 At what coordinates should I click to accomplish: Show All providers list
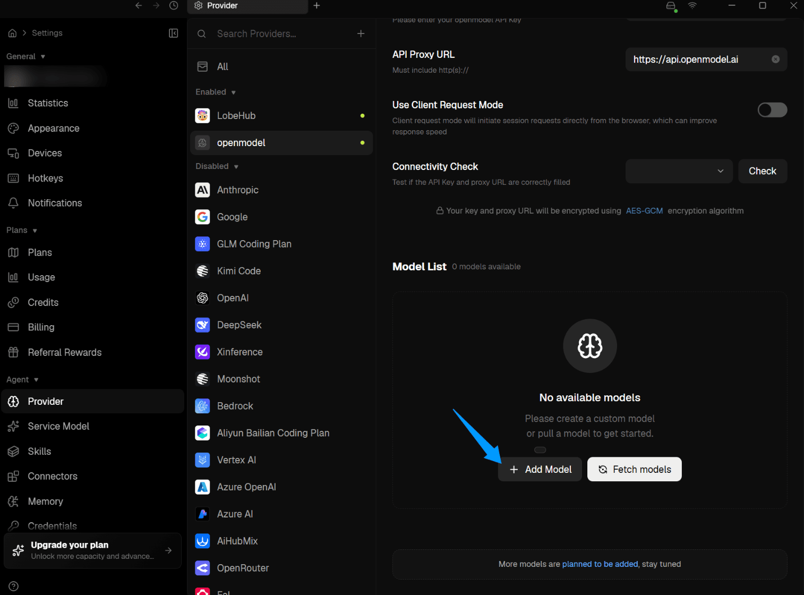(281, 66)
